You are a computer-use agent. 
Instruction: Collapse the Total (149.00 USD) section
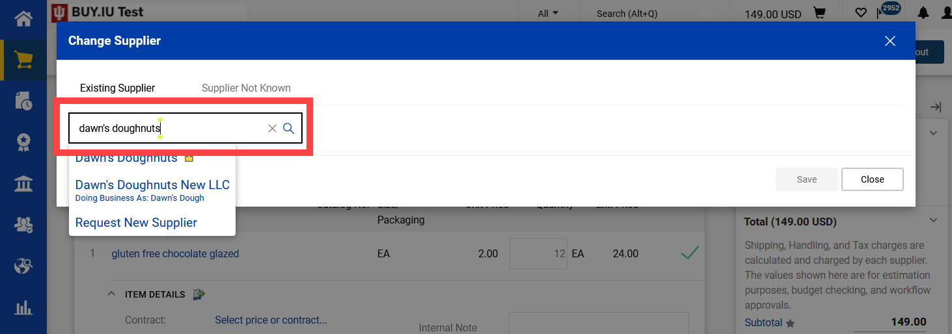(934, 221)
